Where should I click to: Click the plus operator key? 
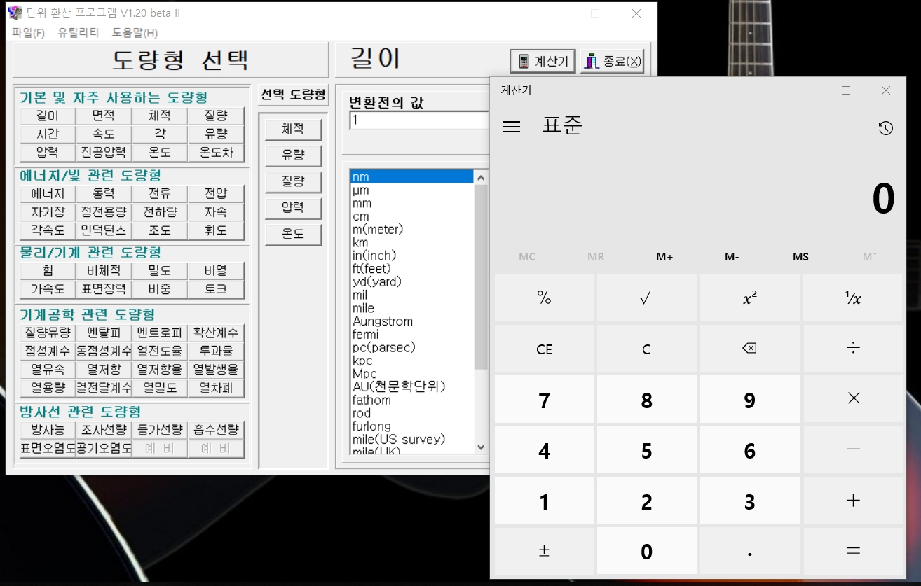(x=852, y=501)
